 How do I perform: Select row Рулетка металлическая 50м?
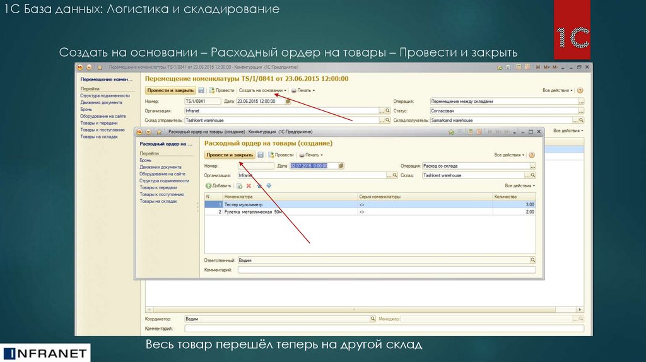pos(370,212)
